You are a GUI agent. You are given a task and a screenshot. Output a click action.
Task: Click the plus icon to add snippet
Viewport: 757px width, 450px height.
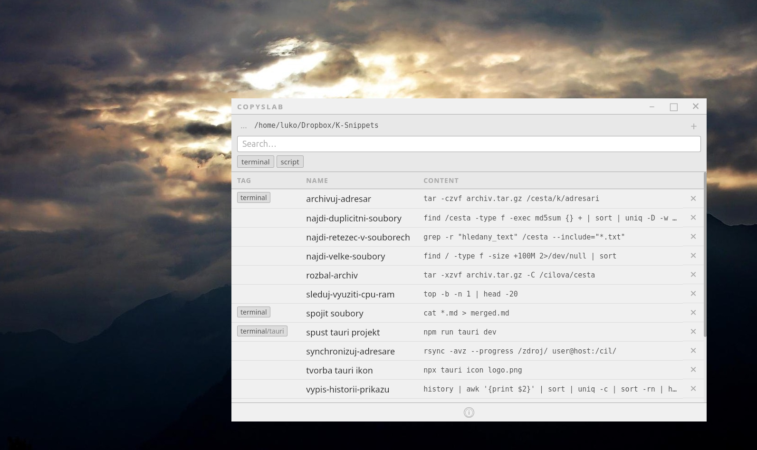pos(693,126)
